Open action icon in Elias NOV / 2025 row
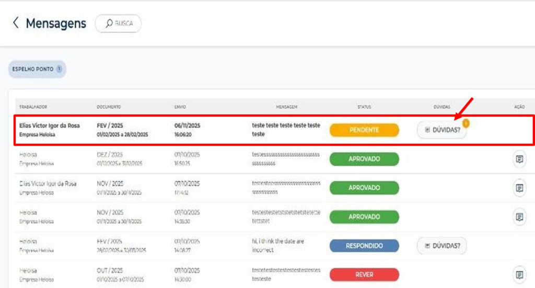 (519, 188)
